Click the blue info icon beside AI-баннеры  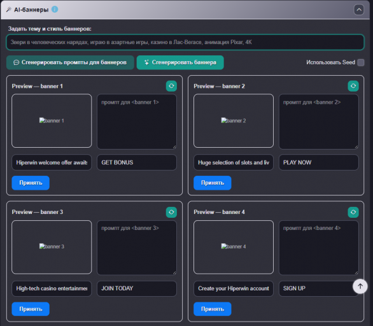pyautogui.click(x=55, y=10)
